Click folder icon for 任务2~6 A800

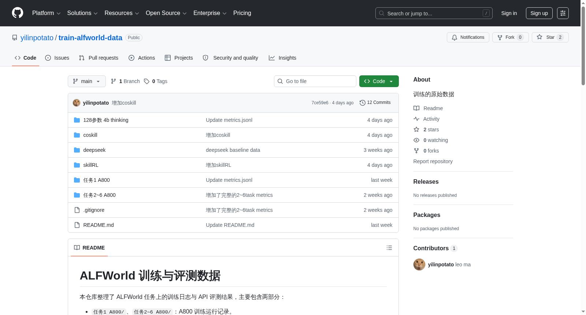[x=77, y=195]
